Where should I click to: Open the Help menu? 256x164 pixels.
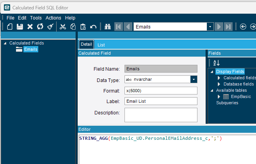tap(70, 18)
